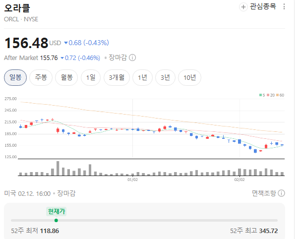Click the plus icon to add to watchlist
The width and height of the screenshot is (300, 239).
coord(243,7)
